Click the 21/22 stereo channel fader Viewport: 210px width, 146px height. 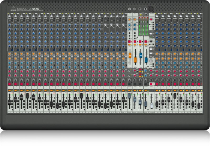click(117, 102)
